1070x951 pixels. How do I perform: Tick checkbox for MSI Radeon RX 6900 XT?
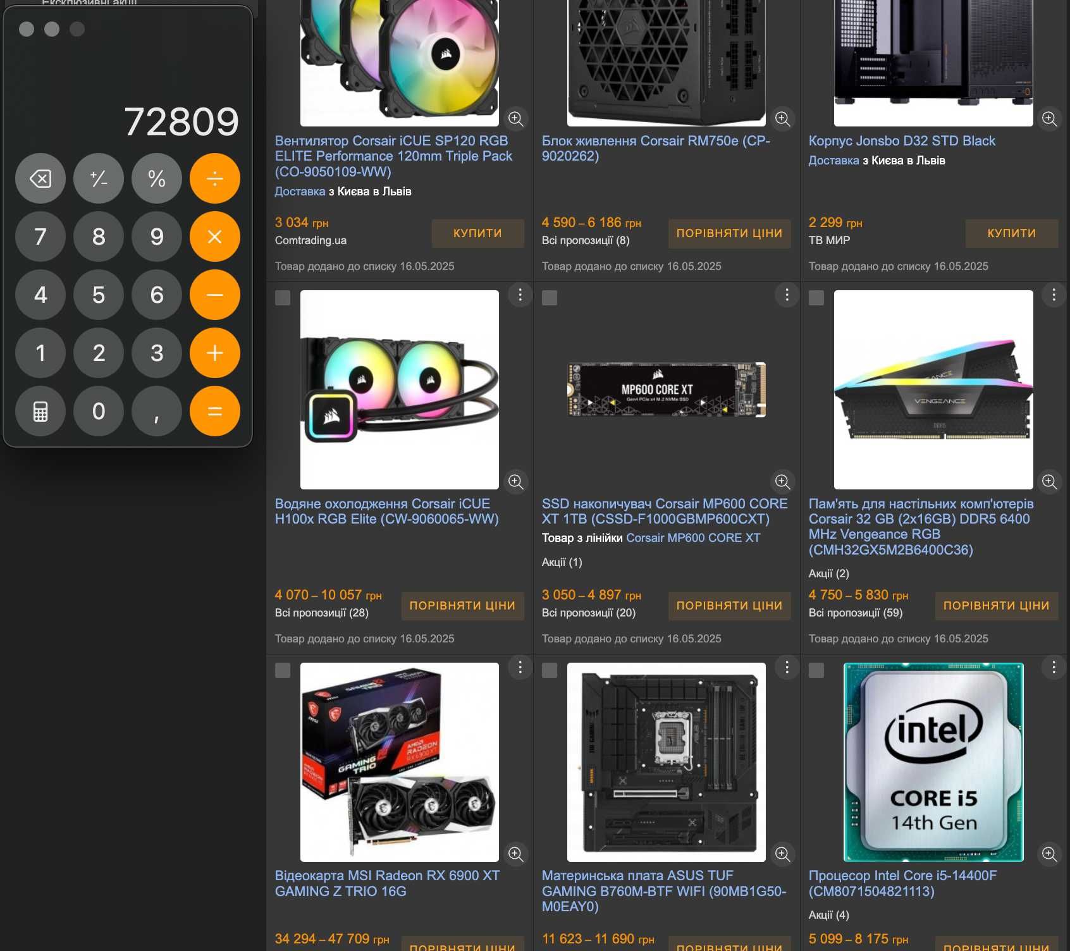[283, 670]
